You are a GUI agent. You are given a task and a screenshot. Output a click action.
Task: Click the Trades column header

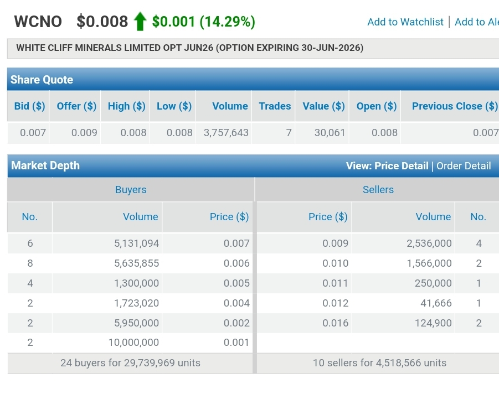[x=275, y=106]
